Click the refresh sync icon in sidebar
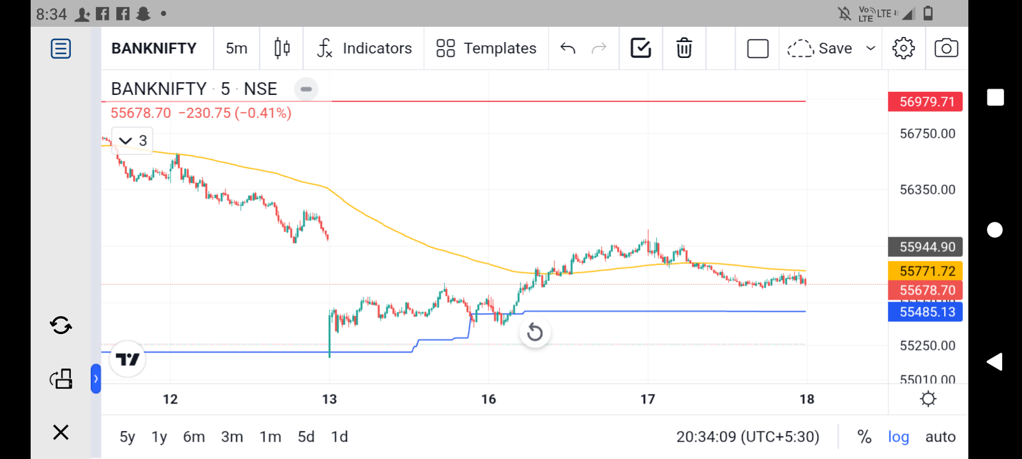Viewport: 1022px width, 459px height. 61,326
